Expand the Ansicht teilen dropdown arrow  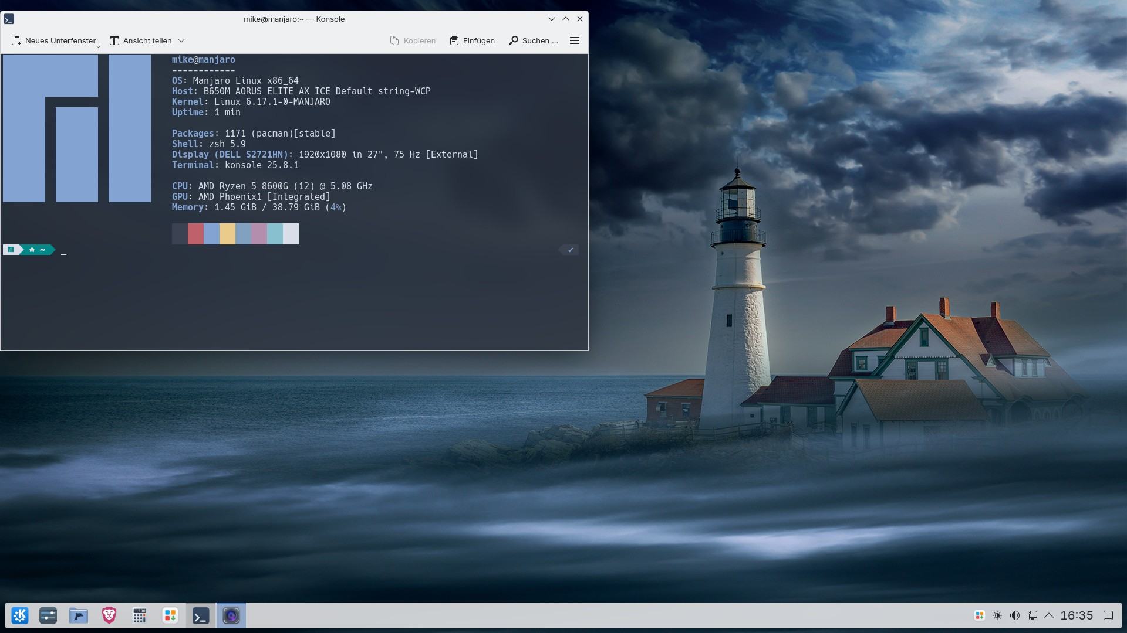pos(181,41)
